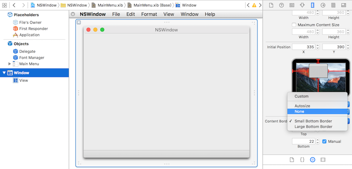Collapse the Window outline item
This screenshot has height=169, width=352.
tap(4, 73)
